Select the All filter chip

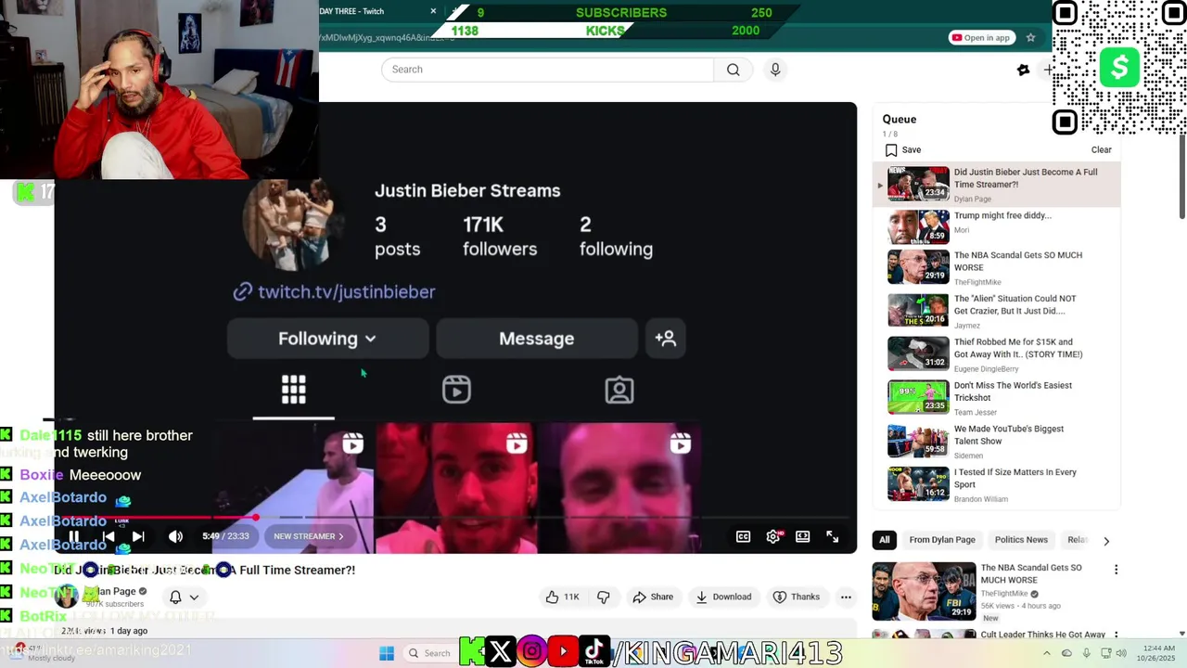point(885,540)
